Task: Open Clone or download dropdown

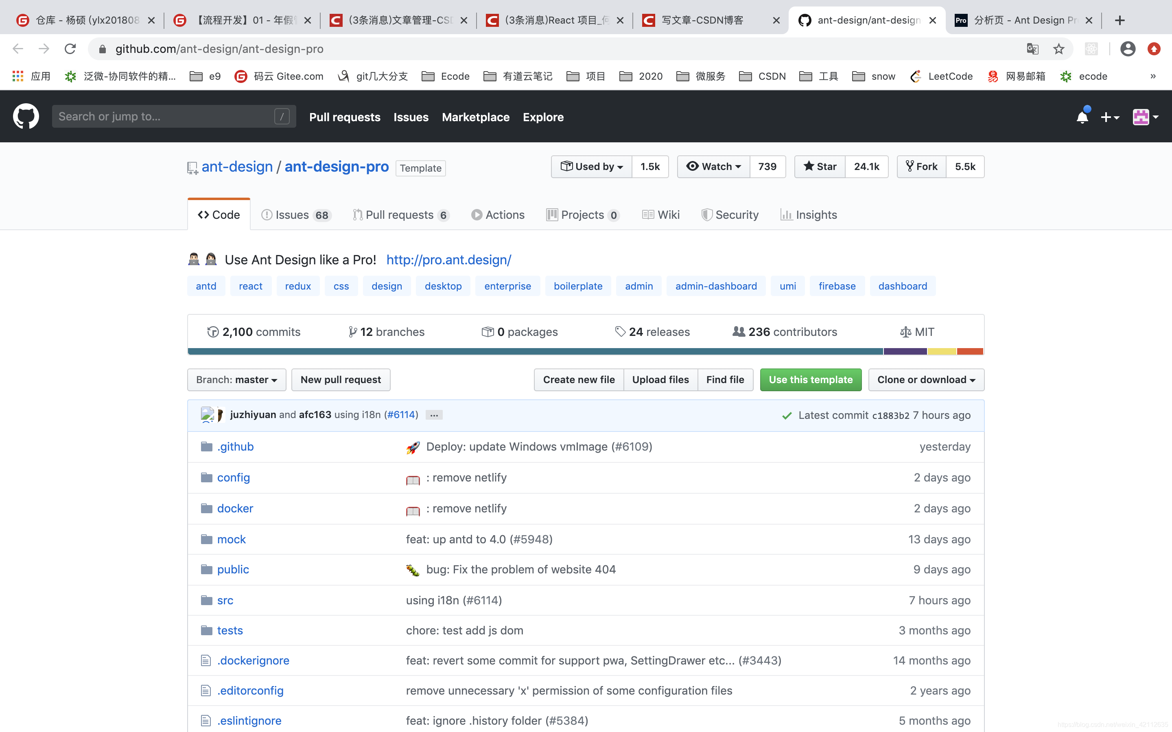Action: click(x=926, y=379)
